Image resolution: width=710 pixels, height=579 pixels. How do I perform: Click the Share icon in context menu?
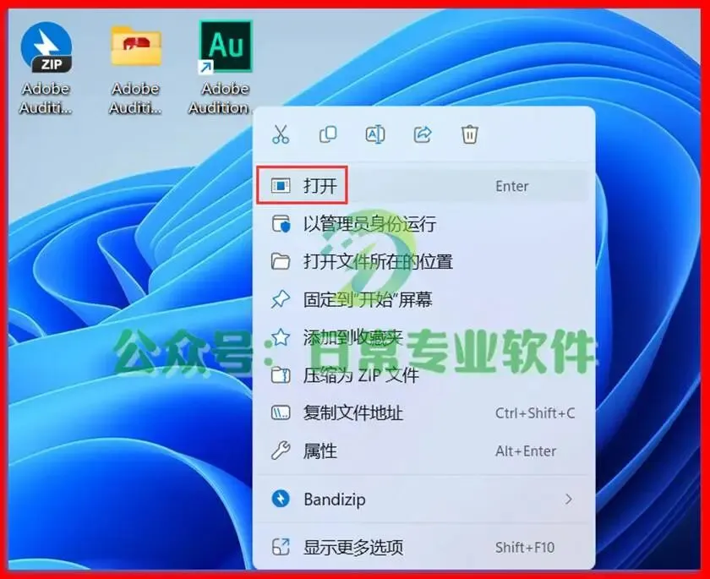[423, 134]
